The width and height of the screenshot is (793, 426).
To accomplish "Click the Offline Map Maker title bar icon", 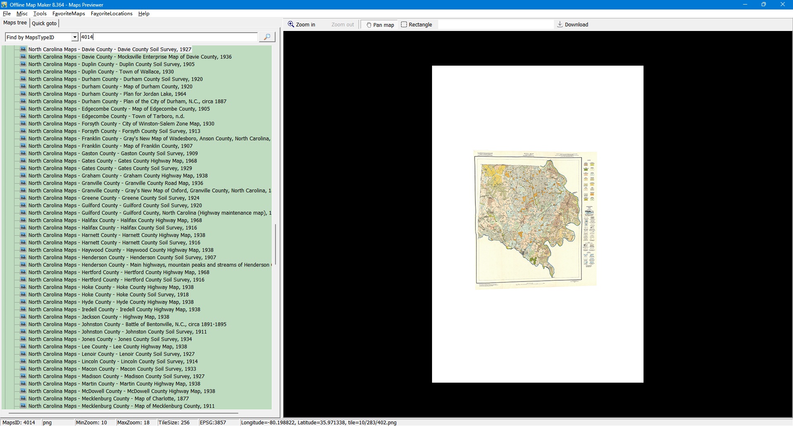I will pos(4,5).
